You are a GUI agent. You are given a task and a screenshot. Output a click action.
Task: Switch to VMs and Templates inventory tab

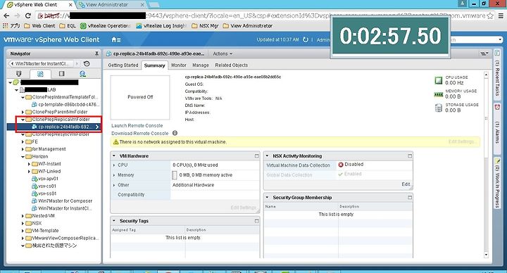(x=40, y=74)
